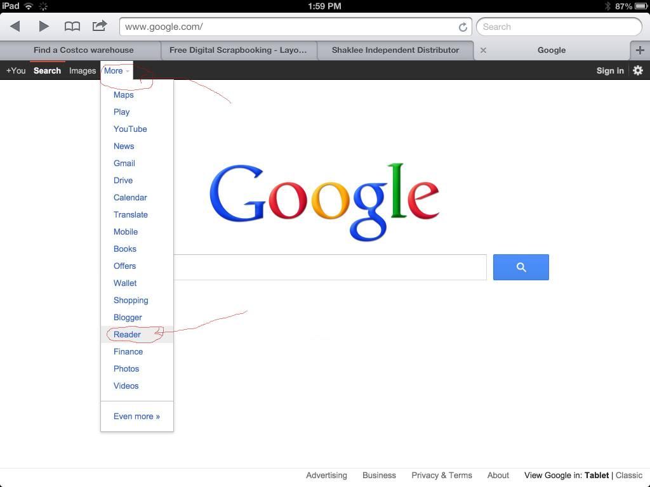Tap the Bluetooth icon in status bar
The width and height of the screenshot is (650, 487).
pyautogui.click(x=607, y=6)
